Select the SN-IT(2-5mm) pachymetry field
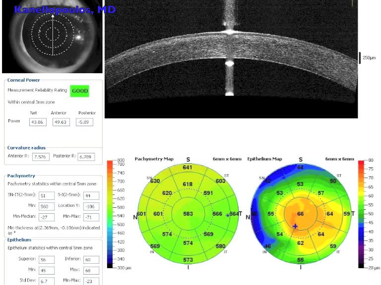Viewport: 381px width, 285px height. click(47, 195)
